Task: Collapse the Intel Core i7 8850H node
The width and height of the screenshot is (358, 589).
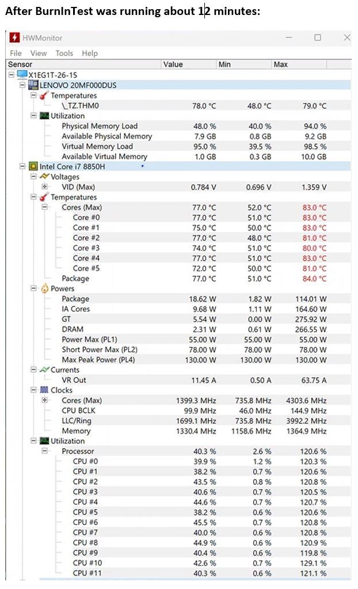Action: click(x=22, y=166)
